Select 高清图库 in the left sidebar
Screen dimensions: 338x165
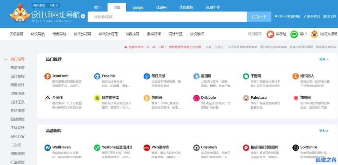[x=18, y=68]
